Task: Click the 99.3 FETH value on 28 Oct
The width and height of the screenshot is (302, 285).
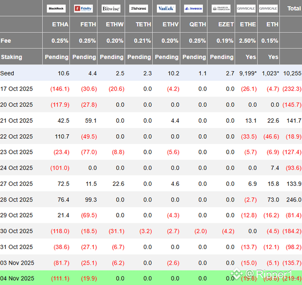Action: point(91,200)
